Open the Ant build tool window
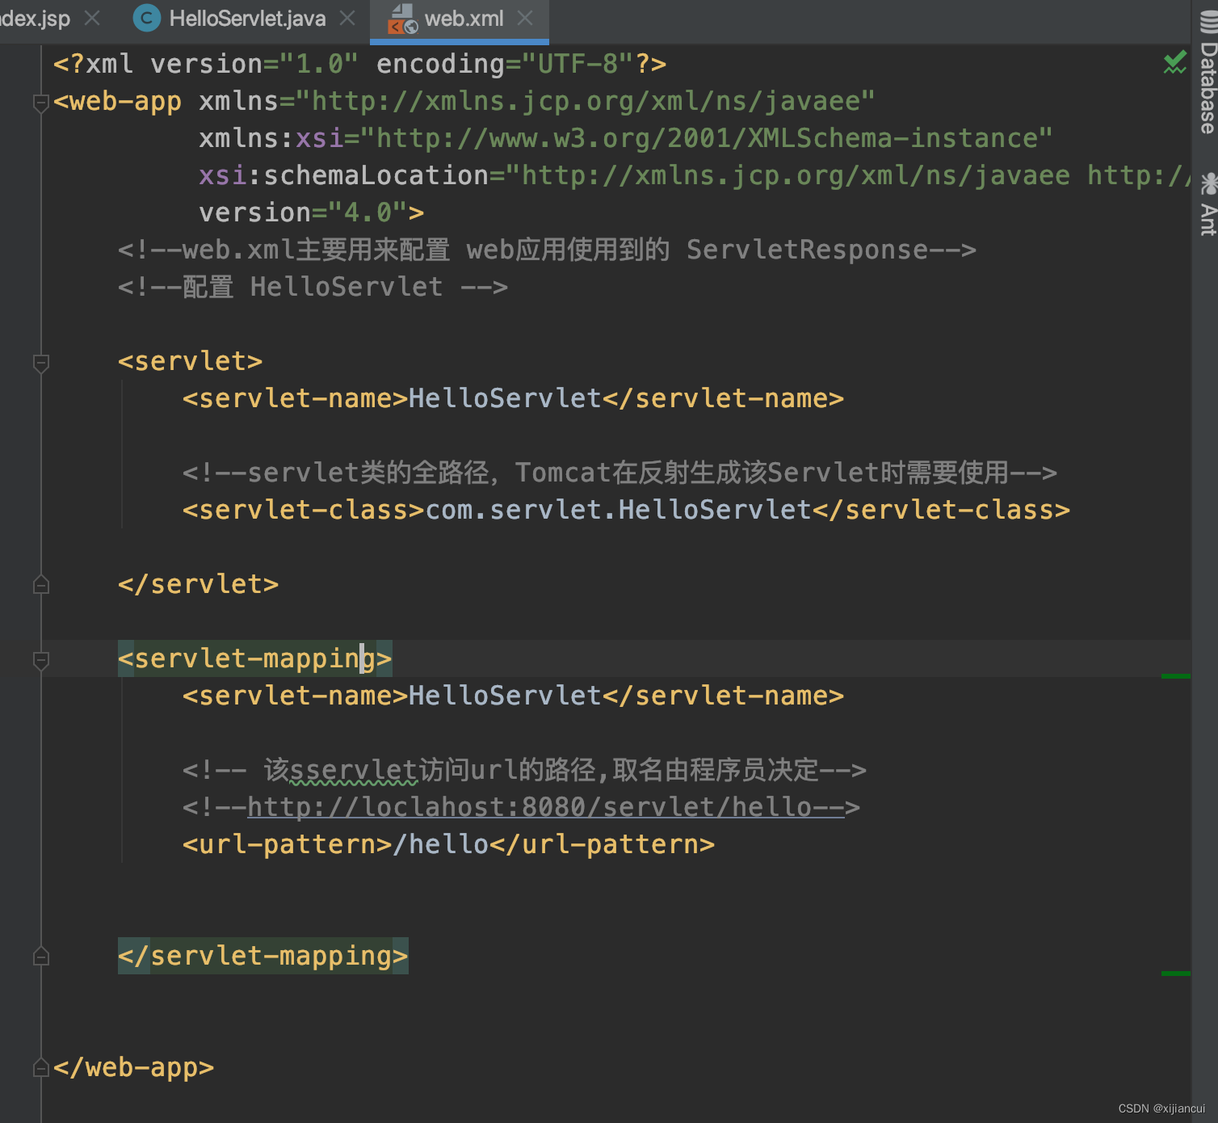The image size is (1218, 1123). point(1205,212)
